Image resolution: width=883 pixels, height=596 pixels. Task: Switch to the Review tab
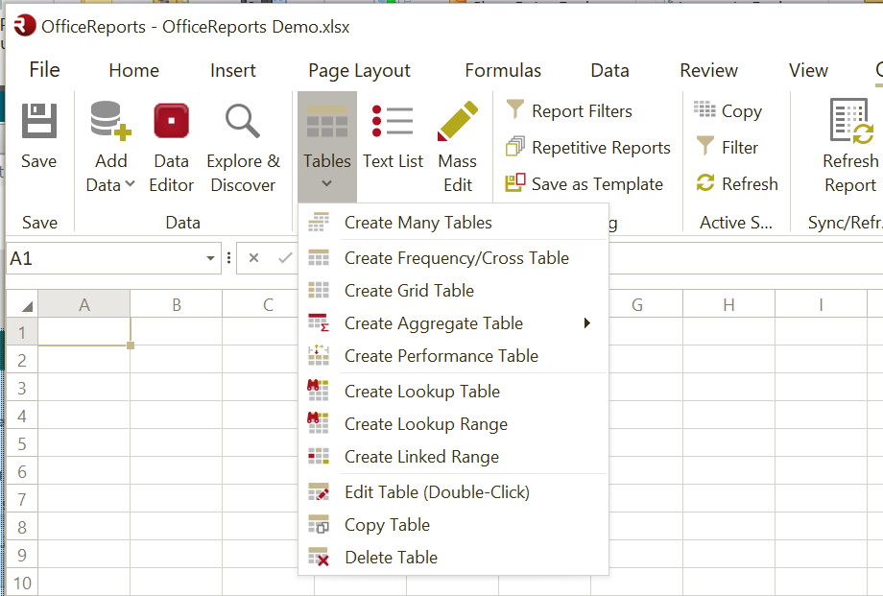pos(708,70)
